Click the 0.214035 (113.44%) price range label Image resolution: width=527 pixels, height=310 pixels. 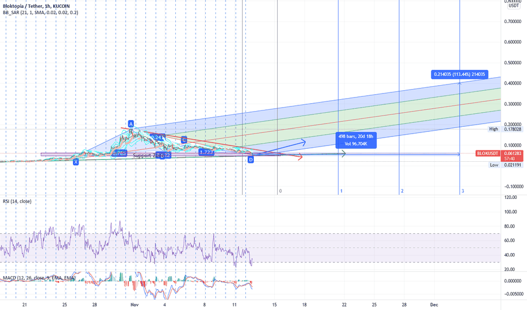(460, 74)
